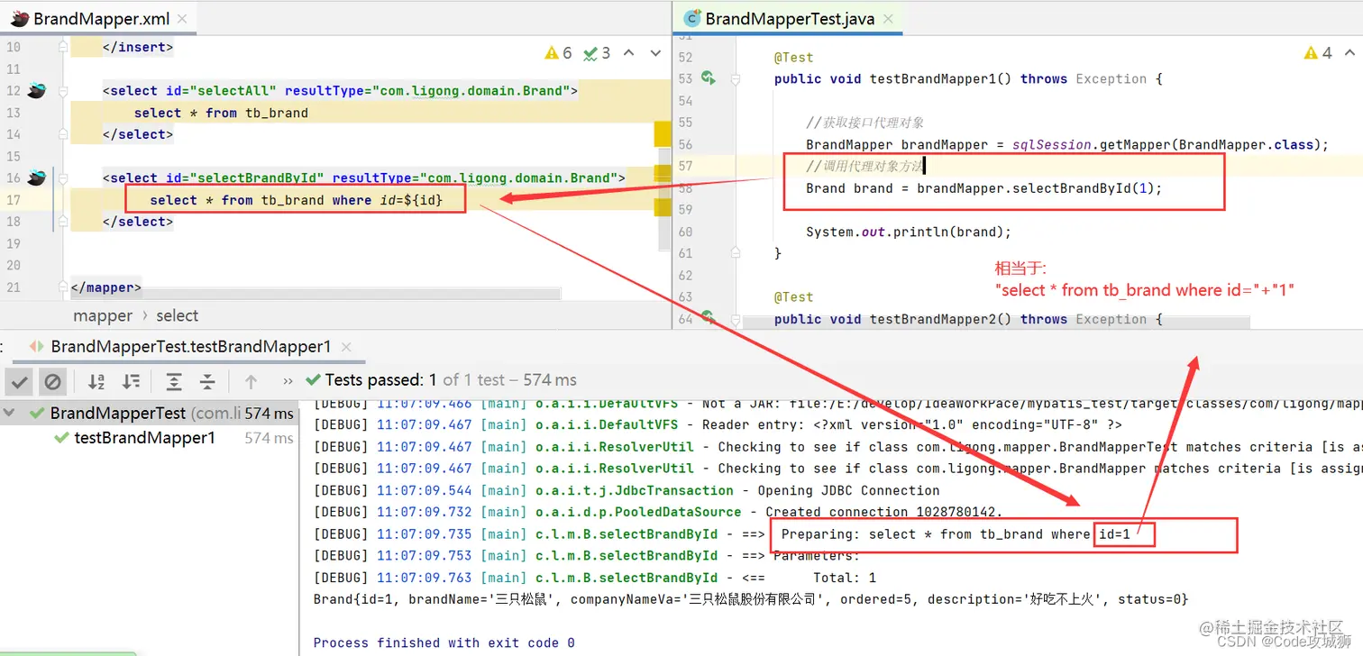Click the BrandMapper.xml horizontal scrollbar
Image resolution: width=1363 pixels, height=656 pixels.
pos(316,294)
